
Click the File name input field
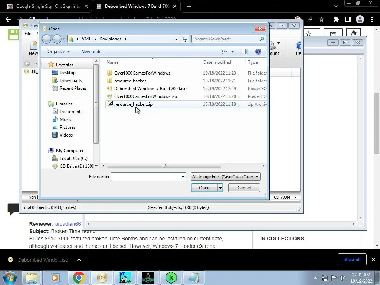coord(146,177)
